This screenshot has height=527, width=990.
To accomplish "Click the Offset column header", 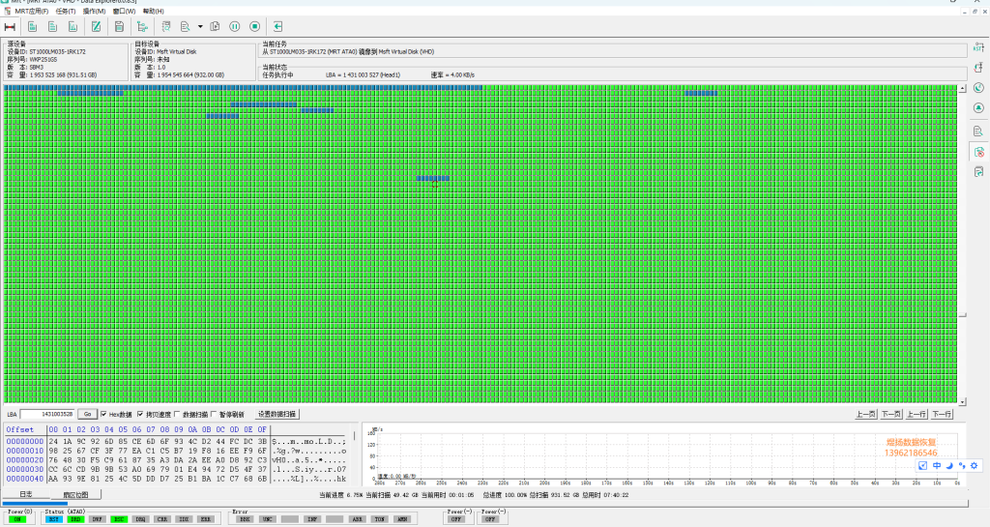I will [20, 429].
